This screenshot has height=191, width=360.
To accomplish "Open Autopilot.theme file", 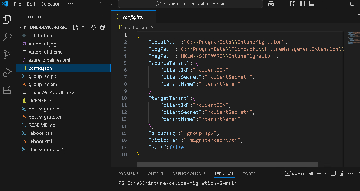I will point(45,52).
